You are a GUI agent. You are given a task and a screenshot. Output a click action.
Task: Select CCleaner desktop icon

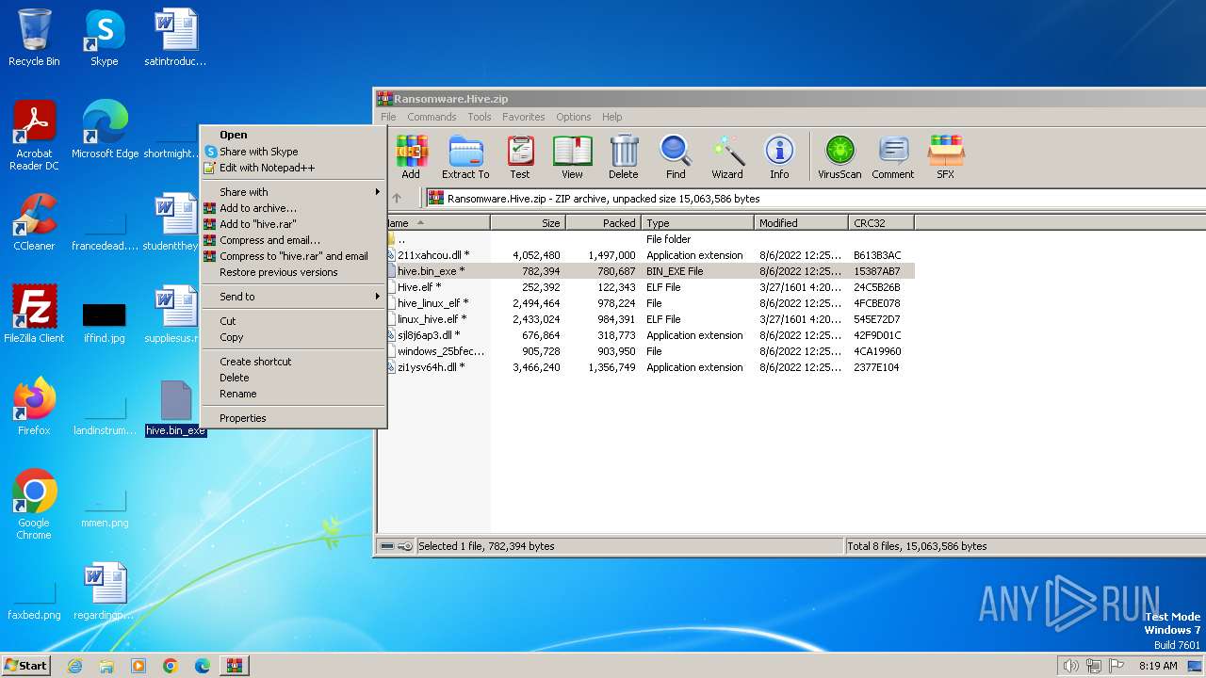(x=34, y=222)
